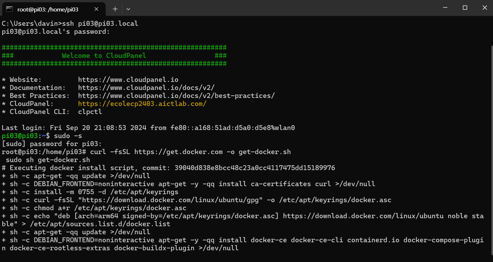Click the '[sudo] password for pi03:' line
The image size is (493, 262).
coord(52,144)
